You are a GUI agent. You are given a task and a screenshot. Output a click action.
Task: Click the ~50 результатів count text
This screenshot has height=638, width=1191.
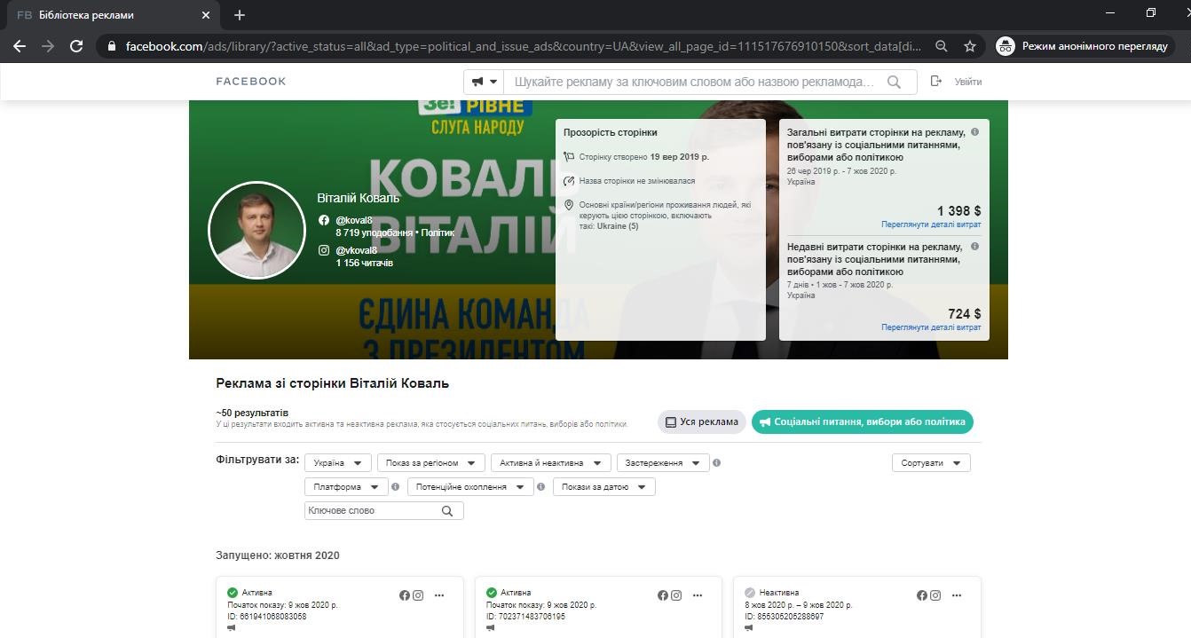(252, 414)
